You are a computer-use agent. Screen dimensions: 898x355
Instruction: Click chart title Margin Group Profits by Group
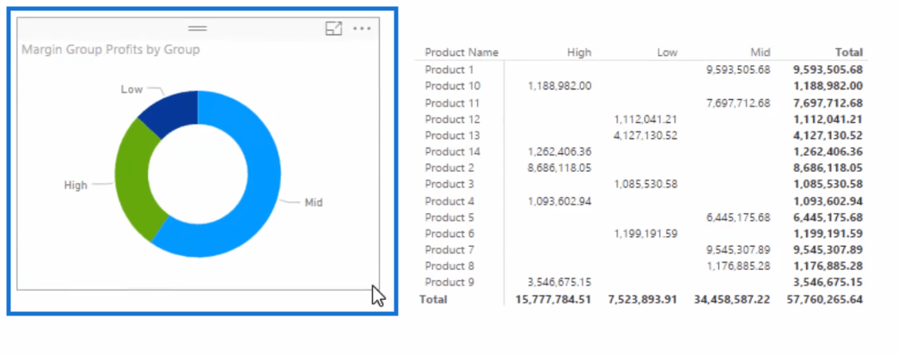pos(111,50)
